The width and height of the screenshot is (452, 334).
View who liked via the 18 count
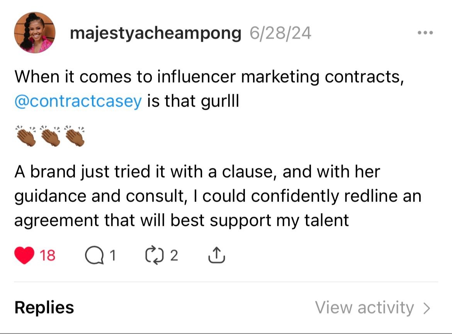[x=48, y=256]
